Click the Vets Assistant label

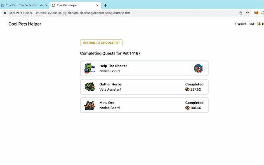[x=110, y=90]
